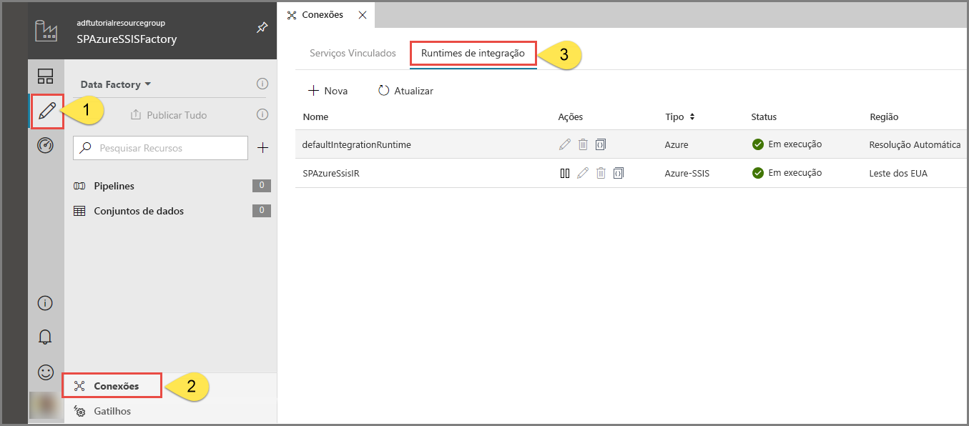Click info icon beside Publicar Tudo
The width and height of the screenshot is (969, 426).
click(262, 114)
